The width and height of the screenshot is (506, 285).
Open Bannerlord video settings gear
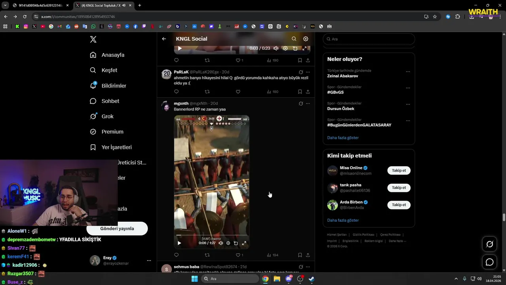[228, 243]
